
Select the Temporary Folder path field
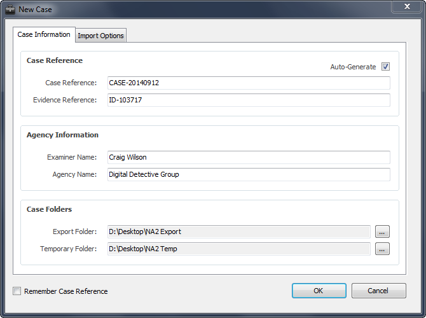[x=238, y=249]
